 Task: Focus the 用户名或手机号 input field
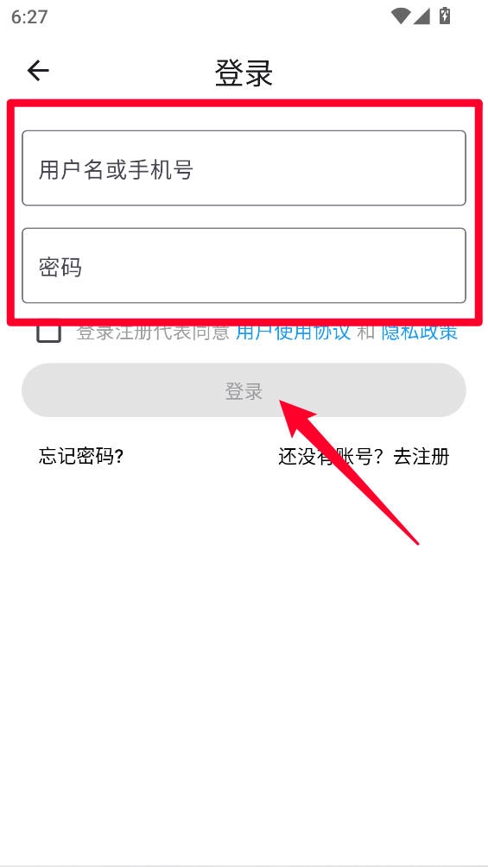[x=244, y=168]
